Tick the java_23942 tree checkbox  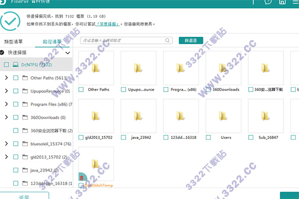[15, 170]
